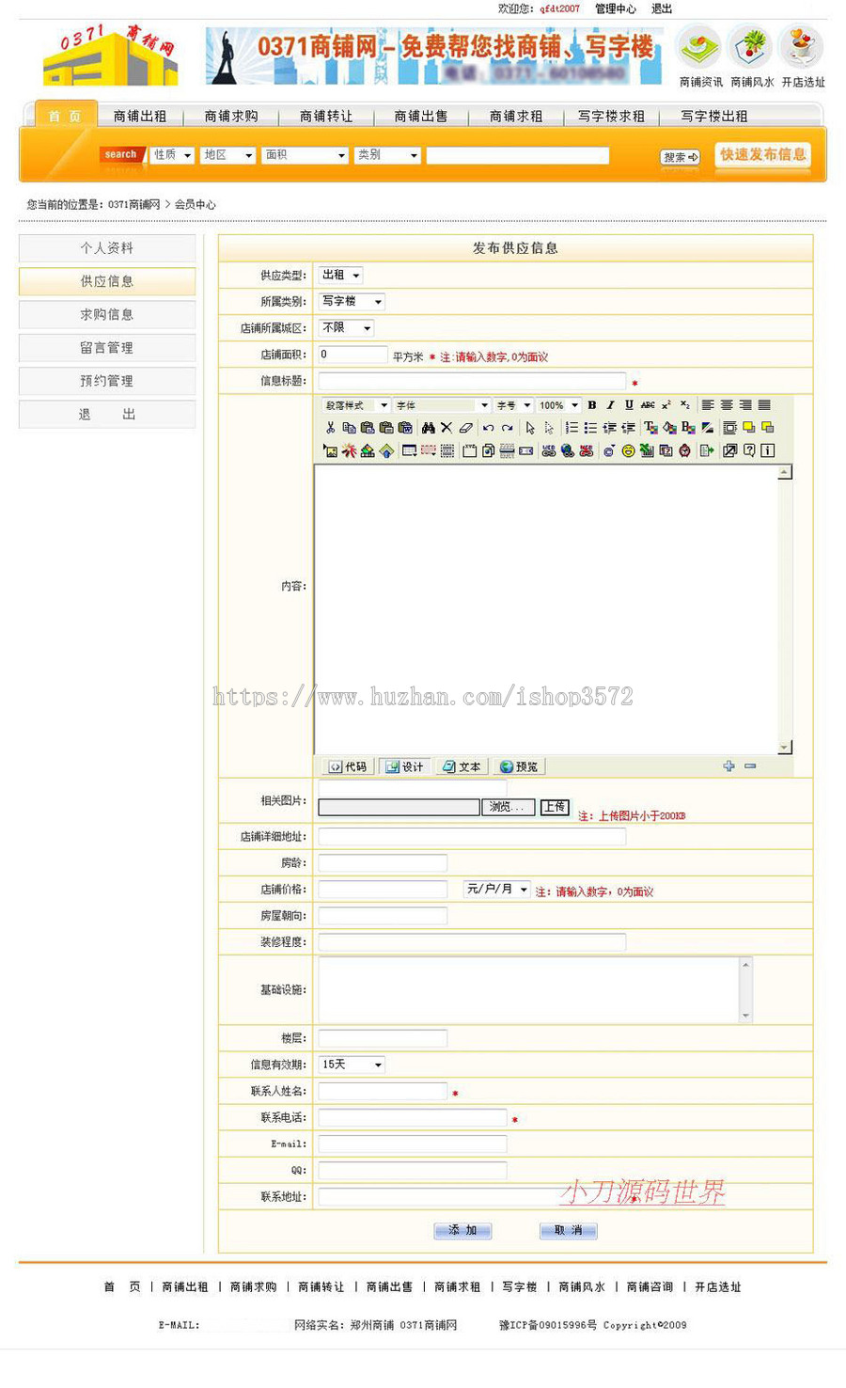Click the undo icon in the editor toolbar
The width and height of the screenshot is (846, 1388).
click(489, 426)
